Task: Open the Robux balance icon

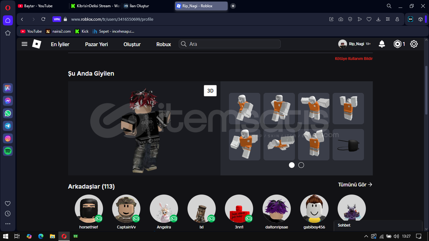Action: pyautogui.click(x=398, y=44)
